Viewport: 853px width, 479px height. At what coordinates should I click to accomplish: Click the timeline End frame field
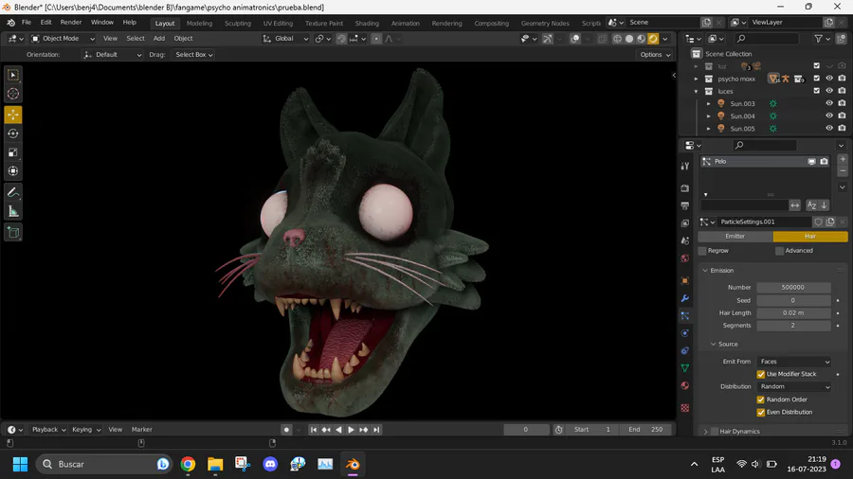[x=647, y=430]
